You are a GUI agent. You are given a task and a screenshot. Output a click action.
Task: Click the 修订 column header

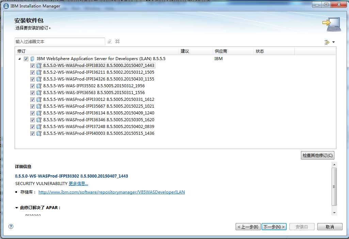coord(97,51)
